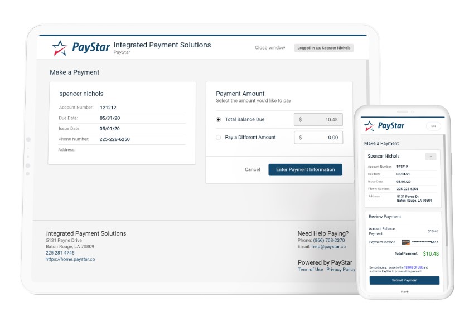The width and height of the screenshot is (474, 317).
Task: Click the (866) 703-2370 help phone link
Action: pos(328,240)
